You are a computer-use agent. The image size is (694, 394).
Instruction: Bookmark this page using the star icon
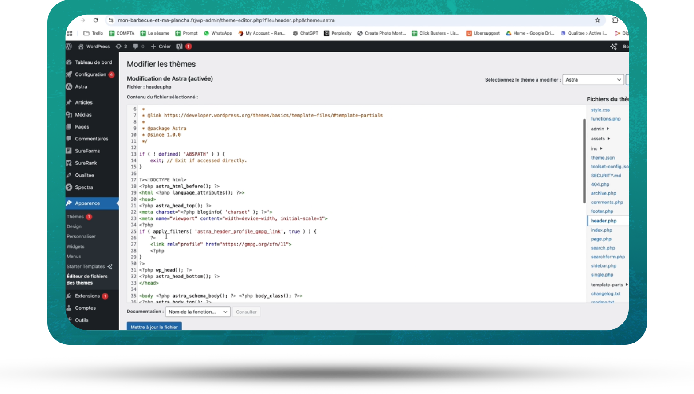(597, 20)
